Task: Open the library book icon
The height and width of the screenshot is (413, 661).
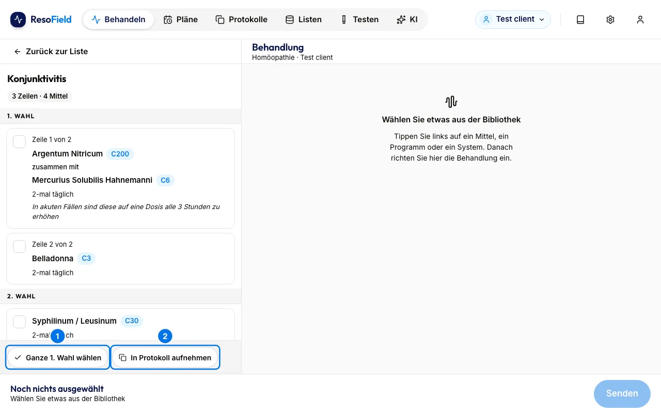Action: coord(580,20)
